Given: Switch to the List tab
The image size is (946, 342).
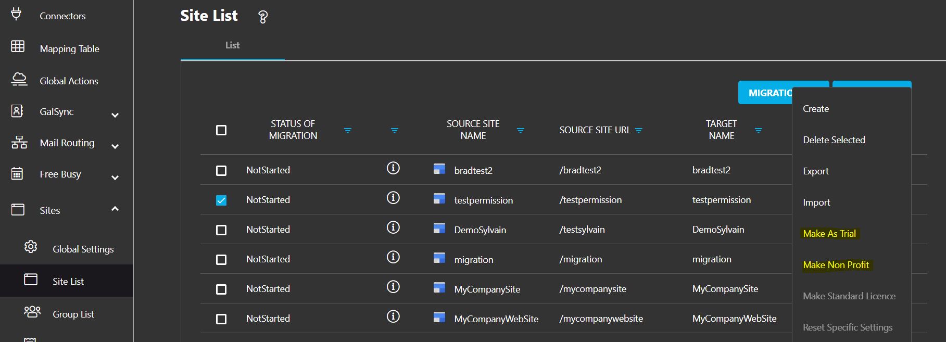Looking at the screenshot, I should (232, 45).
